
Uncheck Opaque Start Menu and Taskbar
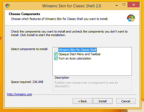click(56, 54)
